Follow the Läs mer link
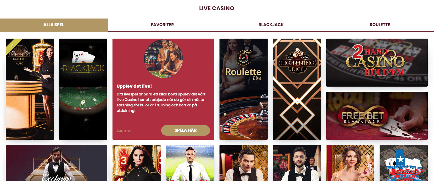The height and width of the screenshot is (181, 434). (124, 130)
